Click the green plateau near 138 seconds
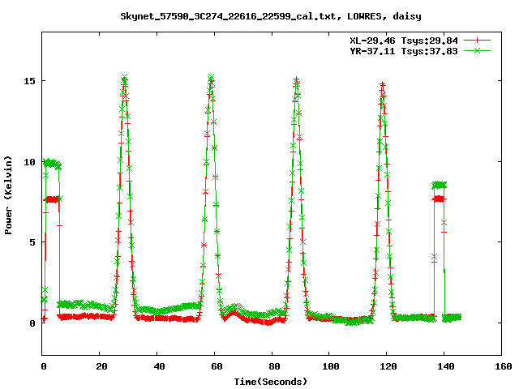The height and width of the screenshot is (389, 519). click(440, 185)
